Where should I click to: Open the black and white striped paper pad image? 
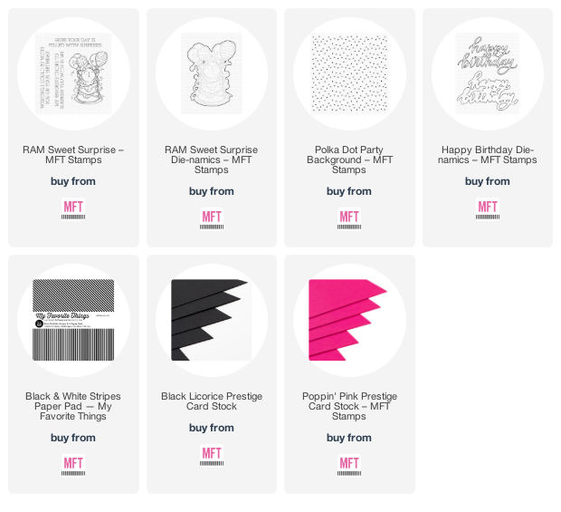point(73,320)
